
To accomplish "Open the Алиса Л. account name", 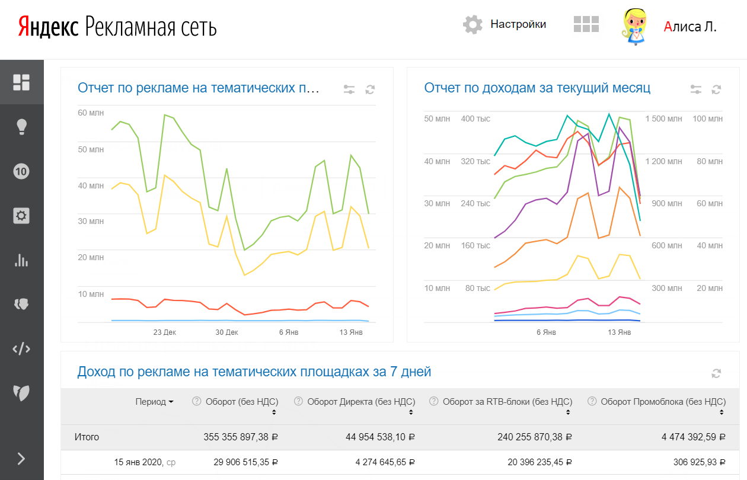I will click(690, 26).
